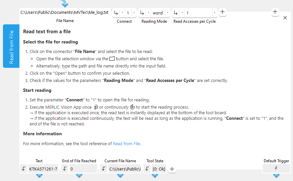Select the Read from File tool tab

coord(11,46)
